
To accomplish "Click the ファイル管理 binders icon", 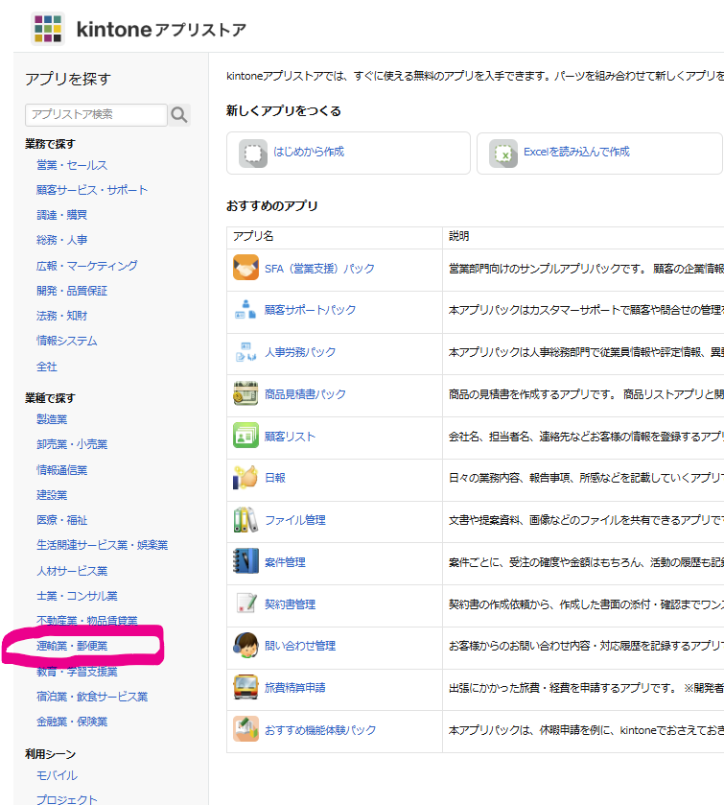I will (245, 520).
